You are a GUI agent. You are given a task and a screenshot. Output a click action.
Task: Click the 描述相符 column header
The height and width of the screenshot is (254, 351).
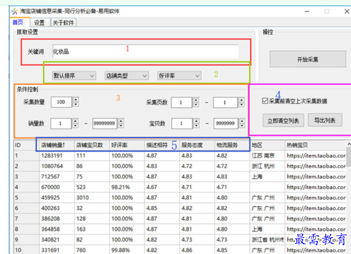pos(162,145)
